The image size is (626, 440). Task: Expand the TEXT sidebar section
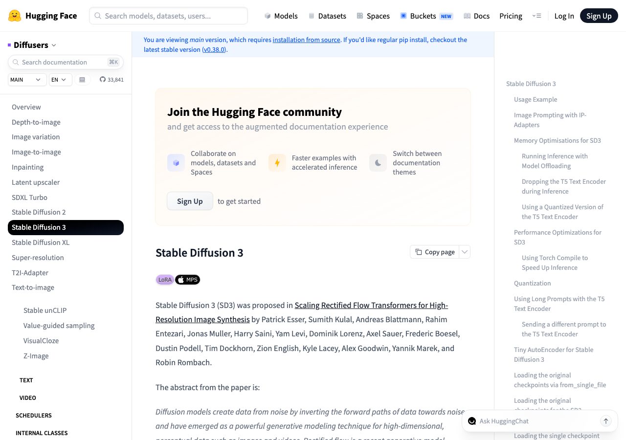(26, 380)
